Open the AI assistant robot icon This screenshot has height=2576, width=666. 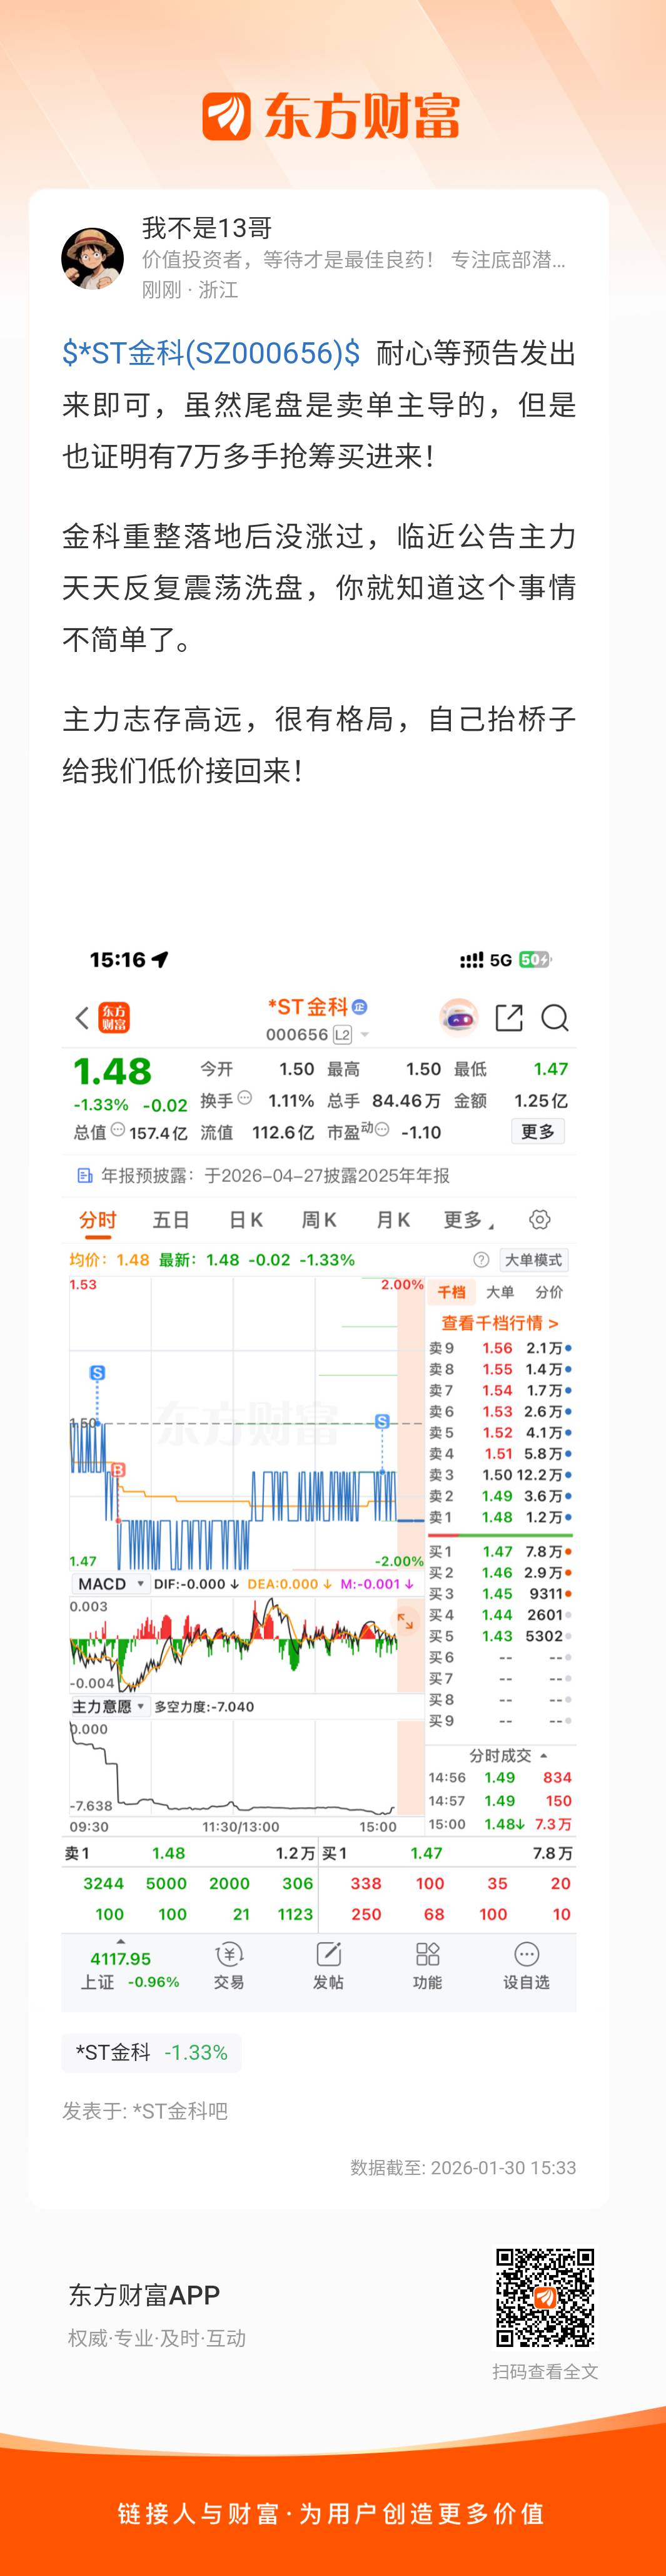pyautogui.click(x=459, y=1017)
